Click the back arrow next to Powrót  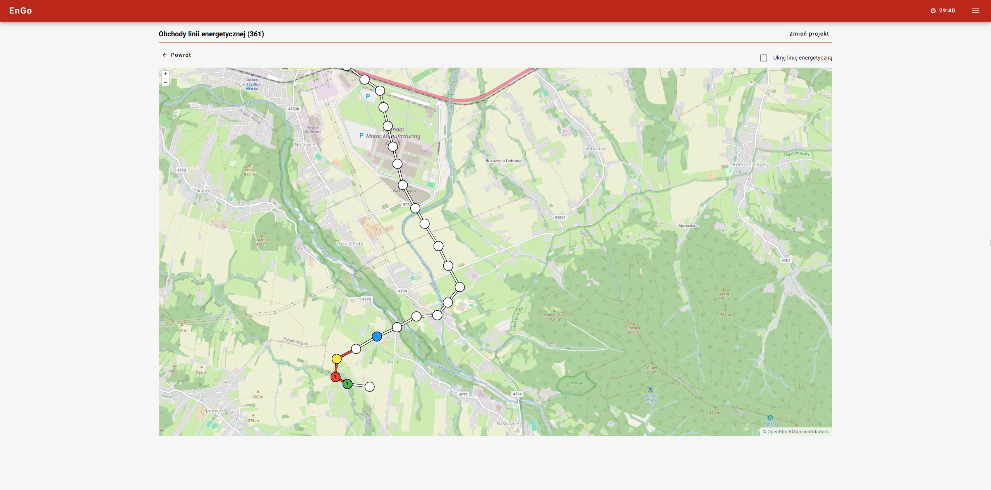point(165,55)
